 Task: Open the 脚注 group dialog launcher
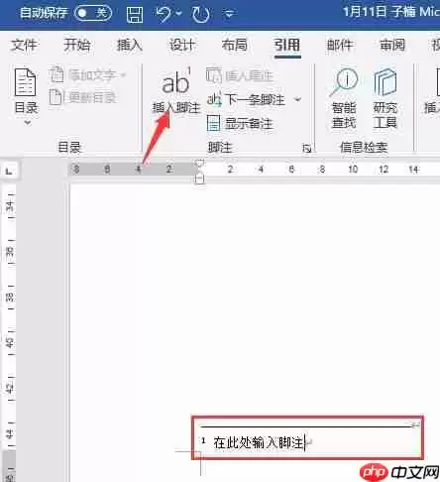307,149
